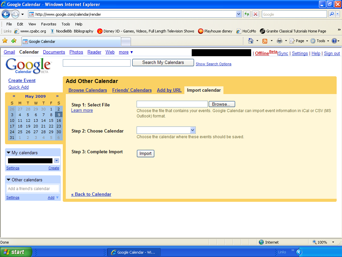The width and height of the screenshot is (342, 257).
Task: Click the Refresh page icon
Action: click(x=247, y=14)
